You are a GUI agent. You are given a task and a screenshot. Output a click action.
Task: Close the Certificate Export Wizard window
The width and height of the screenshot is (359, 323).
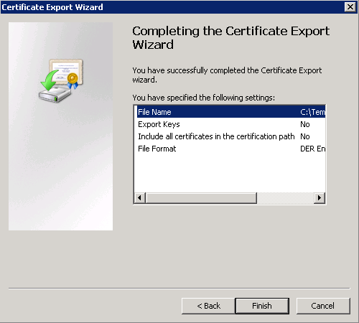pos(350,6)
